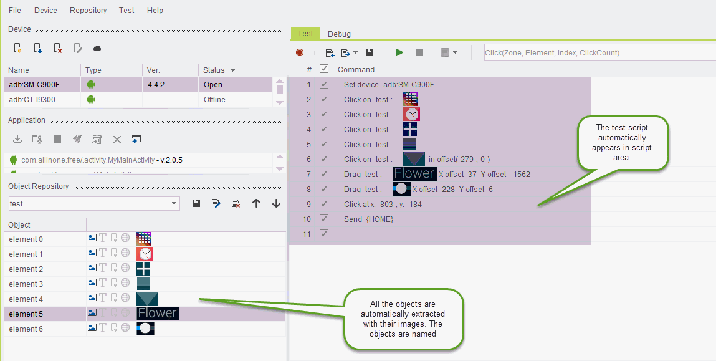Open the 'test' object repository dropdown
Viewport: 716px width, 361px height.
click(x=174, y=204)
